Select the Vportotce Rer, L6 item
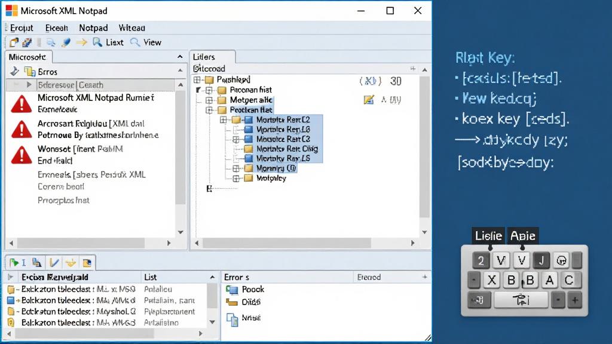Screen dimensions: 612x344 point(283,129)
